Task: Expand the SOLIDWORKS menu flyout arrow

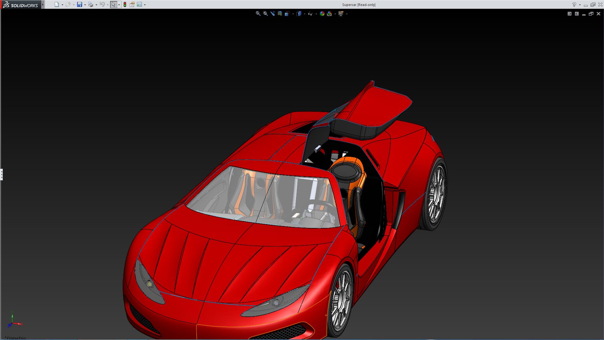Action: (43, 4)
